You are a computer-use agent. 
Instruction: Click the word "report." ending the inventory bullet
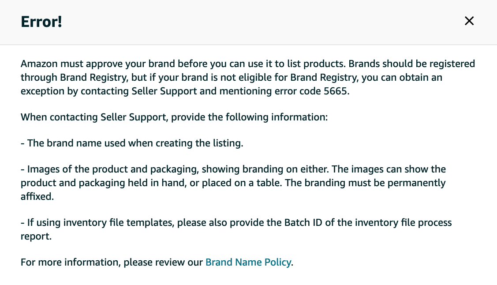(36, 236)
